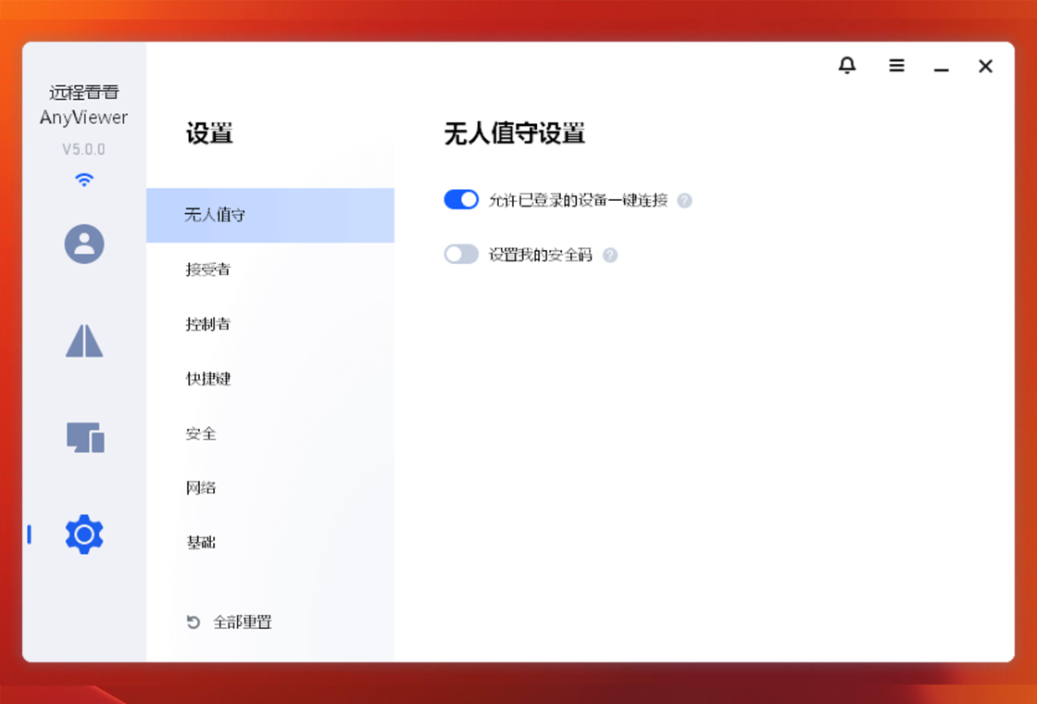Screen dimensions: 1037x704
Task: Click the Wi-Fi connection status icon
Action: pos(84,180)
